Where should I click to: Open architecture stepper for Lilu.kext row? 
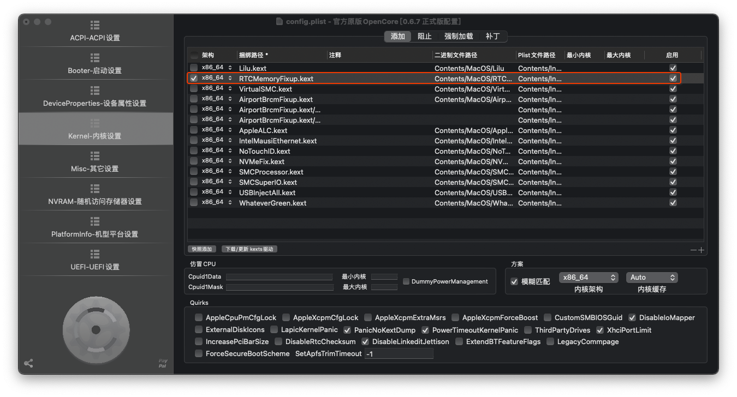pos(230,68)
